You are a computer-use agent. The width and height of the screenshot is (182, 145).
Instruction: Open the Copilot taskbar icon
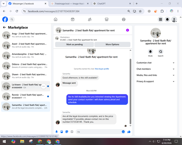[13, 141]
